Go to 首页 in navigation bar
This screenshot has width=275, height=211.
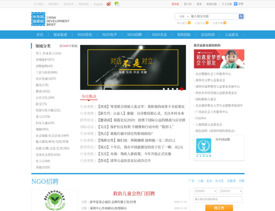point(40,35)
